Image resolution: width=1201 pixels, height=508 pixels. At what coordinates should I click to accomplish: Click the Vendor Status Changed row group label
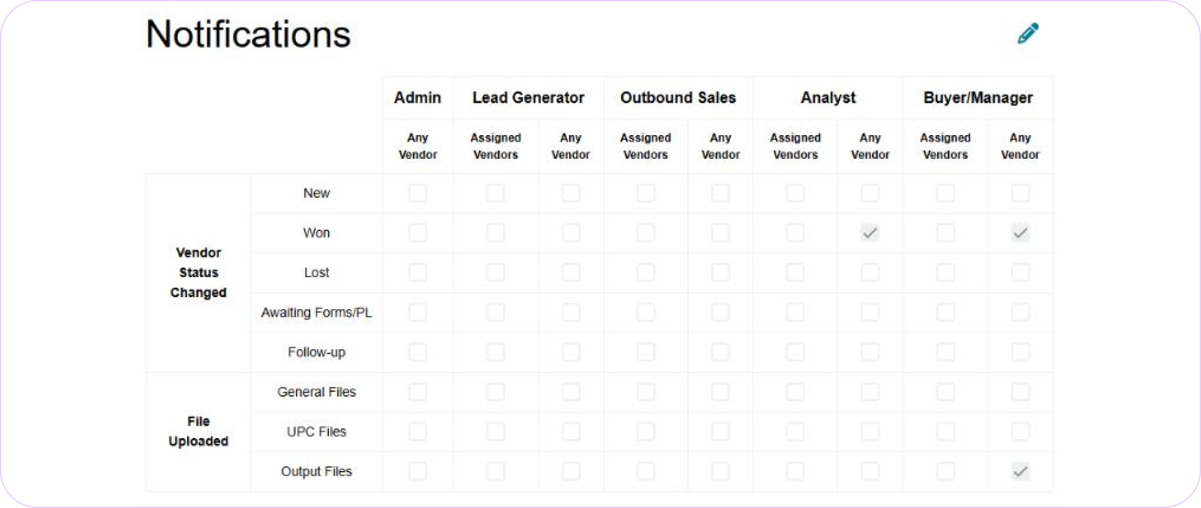(198, 272)
